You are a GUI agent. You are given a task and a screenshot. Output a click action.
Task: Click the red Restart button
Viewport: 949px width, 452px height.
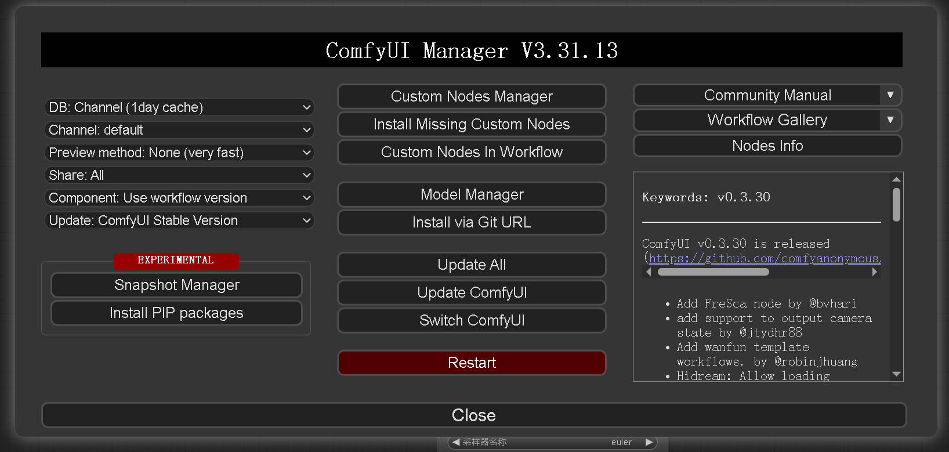[x=472, y=363]
